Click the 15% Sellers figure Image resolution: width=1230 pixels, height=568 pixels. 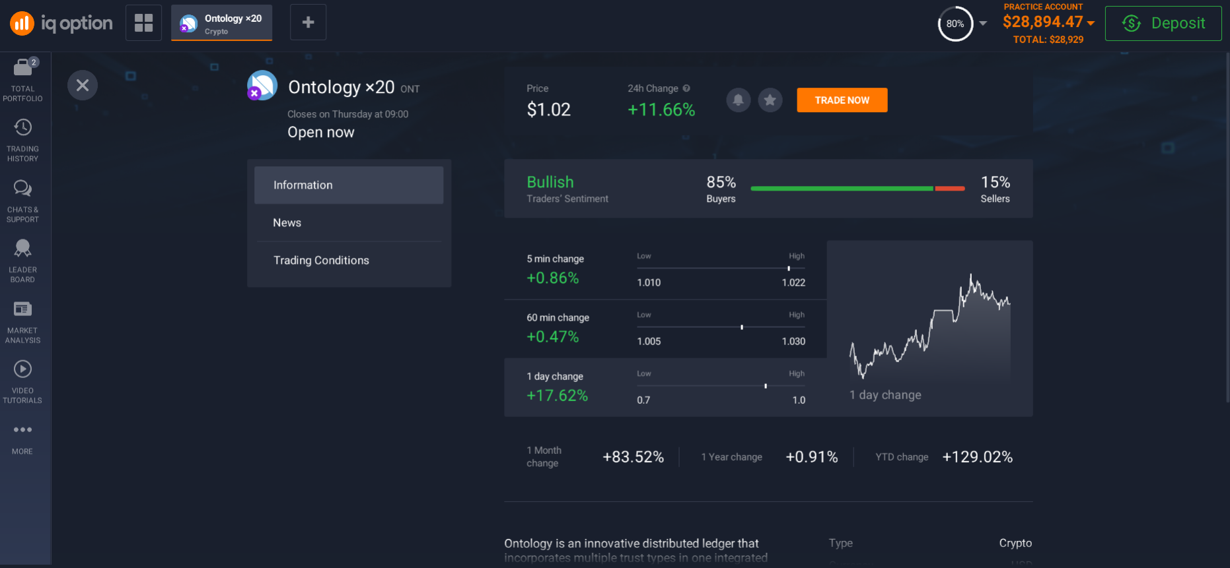tap(995, 182)
